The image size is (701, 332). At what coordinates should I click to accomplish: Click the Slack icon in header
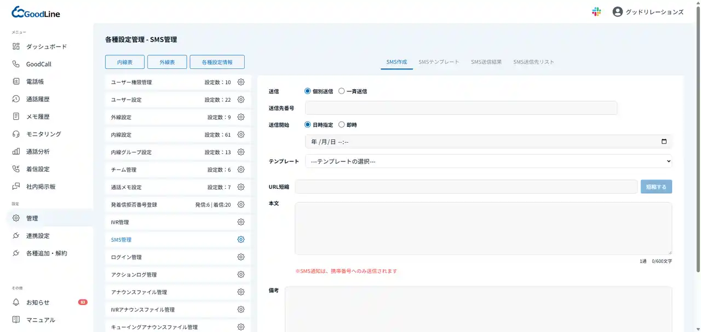(x=596, y=11)
